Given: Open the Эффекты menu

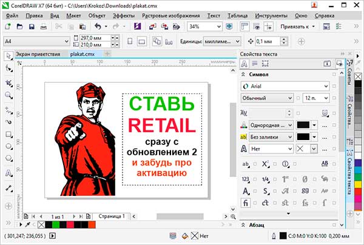Looking at the screenshot, I should point(124,16).
